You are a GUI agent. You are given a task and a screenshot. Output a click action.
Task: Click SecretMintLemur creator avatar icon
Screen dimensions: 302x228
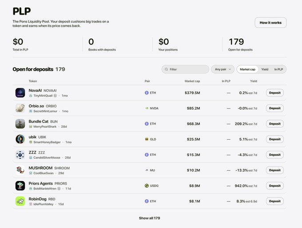tap(31, 111)
